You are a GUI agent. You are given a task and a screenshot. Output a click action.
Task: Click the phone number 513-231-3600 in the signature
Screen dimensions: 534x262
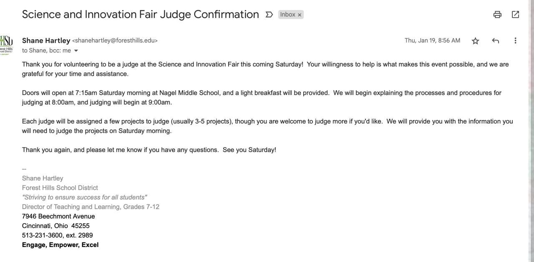[x=42, y=235]
